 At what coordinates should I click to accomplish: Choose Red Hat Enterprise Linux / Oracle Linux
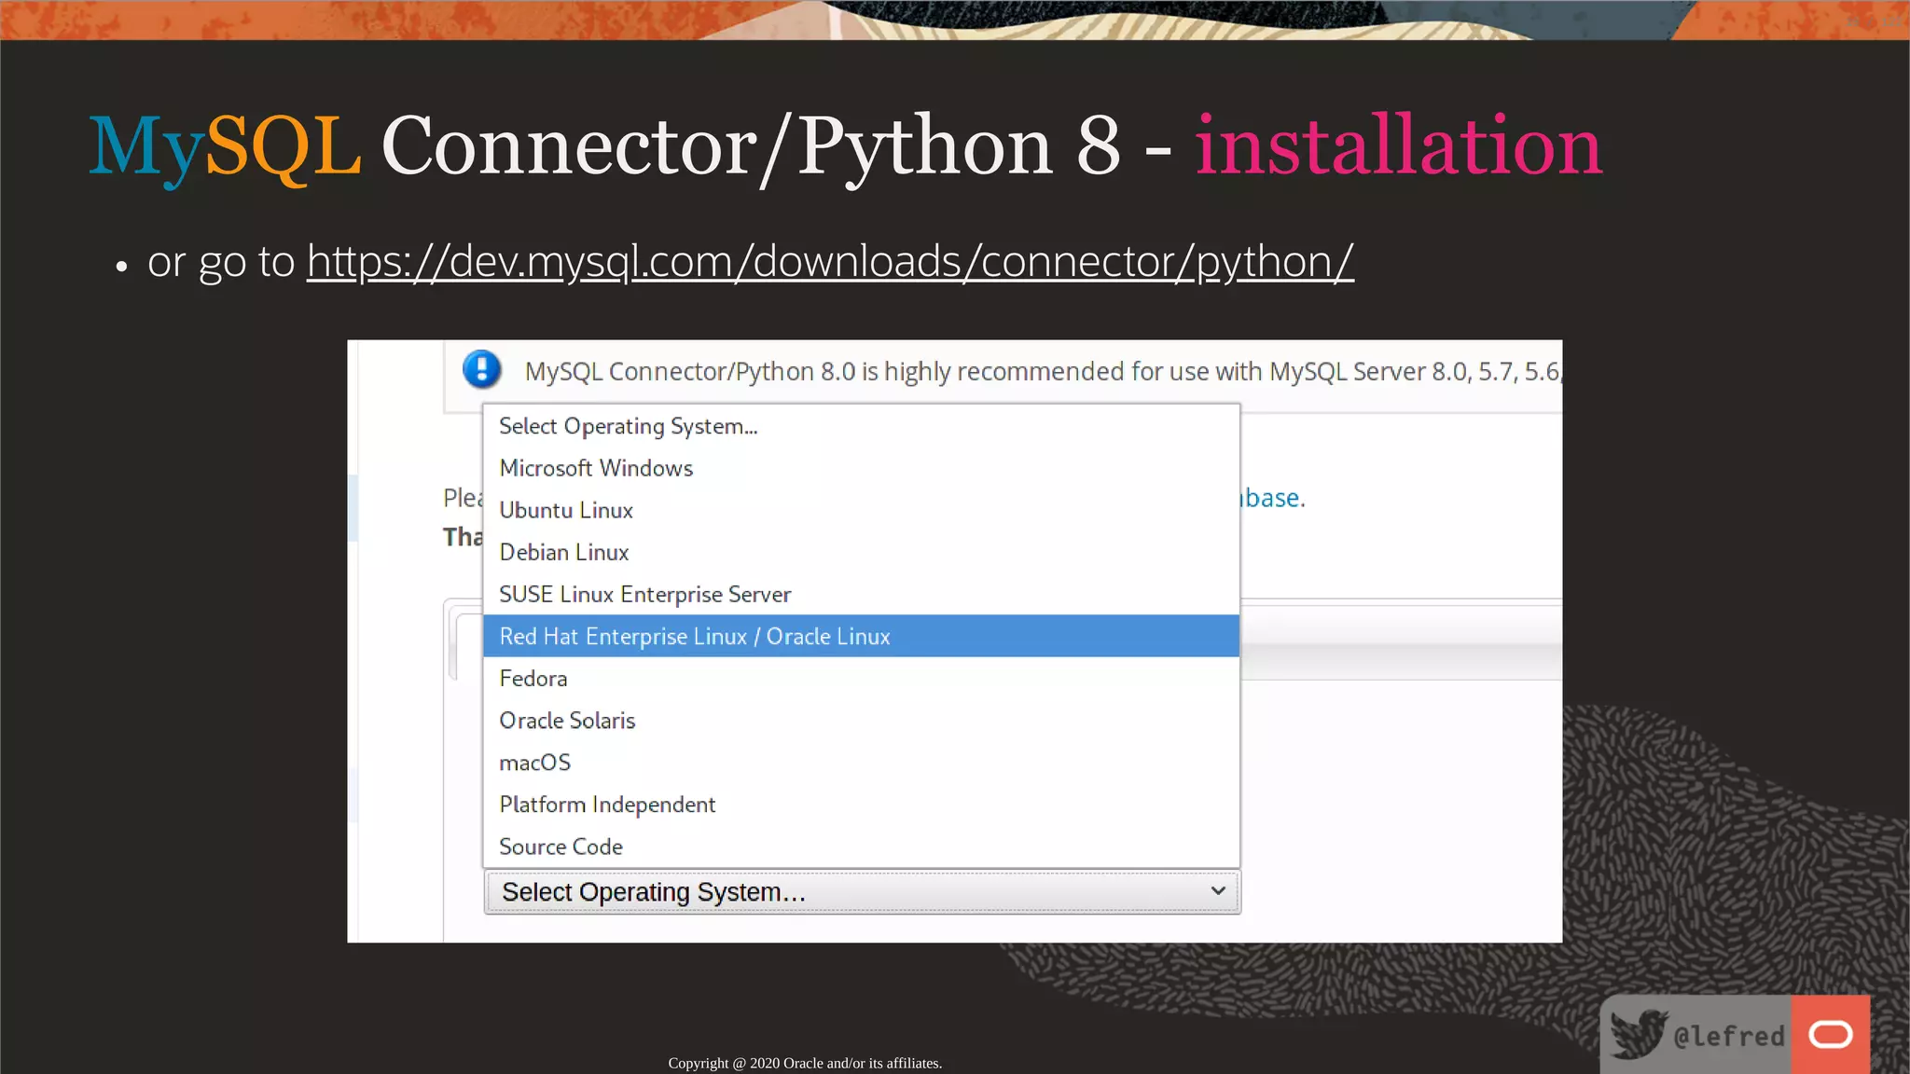coord(695,636)
